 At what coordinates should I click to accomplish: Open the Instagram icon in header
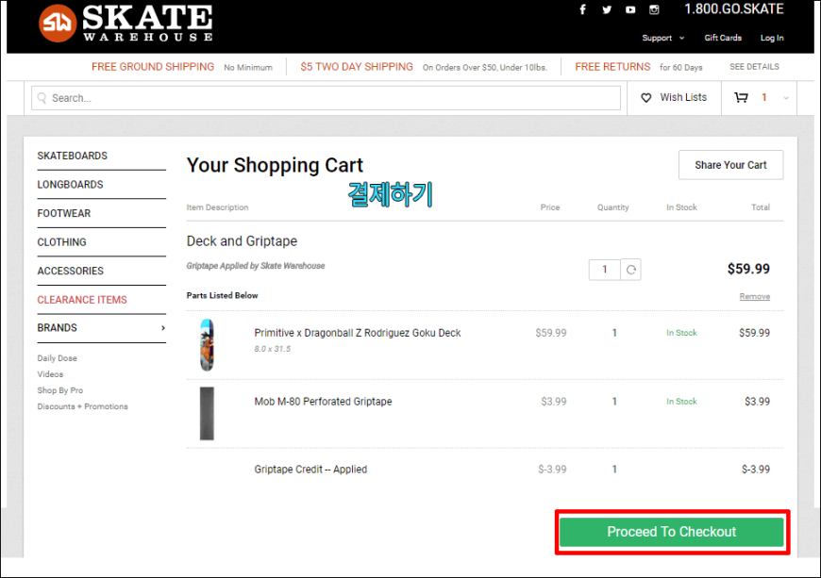pos(654,9)
